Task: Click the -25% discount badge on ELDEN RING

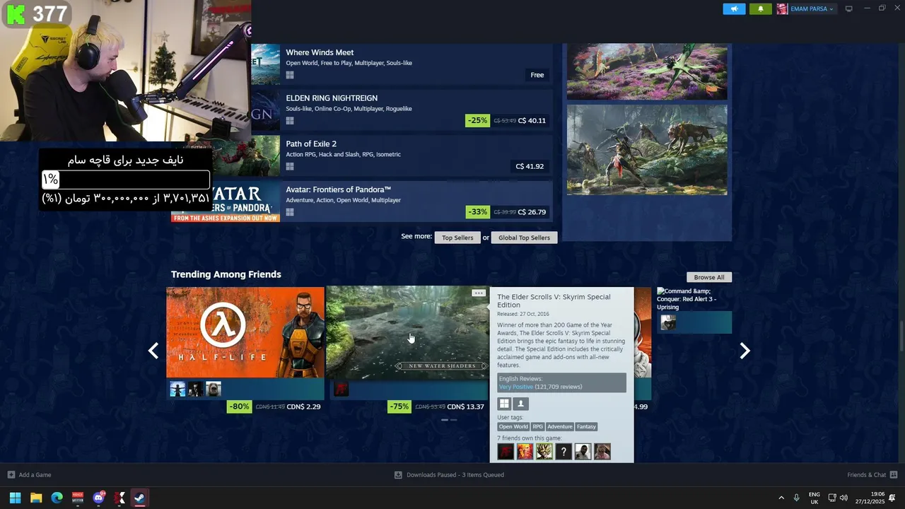Action: pyautogui.click(x=478, y=120)
